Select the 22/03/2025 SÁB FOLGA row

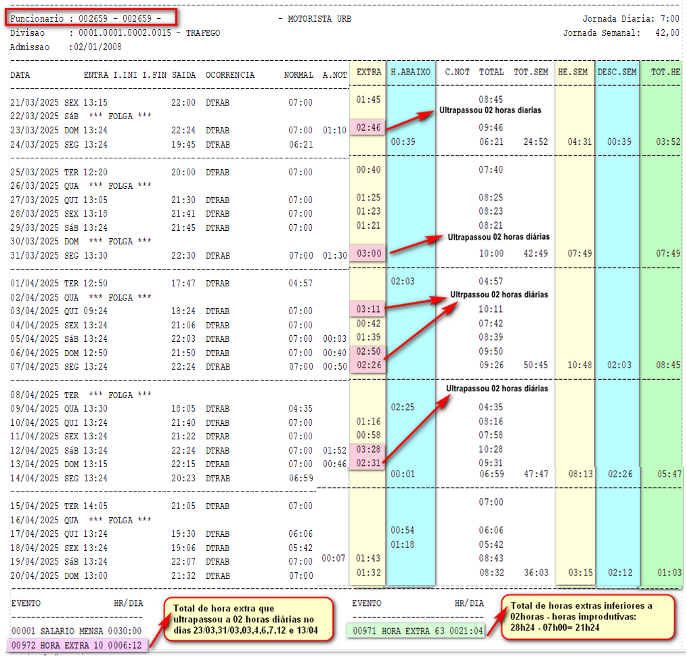(81, 116)
